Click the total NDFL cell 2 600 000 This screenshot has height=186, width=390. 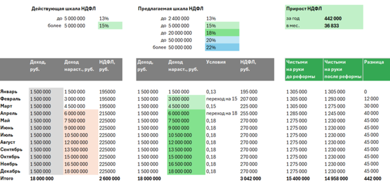(110, 178)
